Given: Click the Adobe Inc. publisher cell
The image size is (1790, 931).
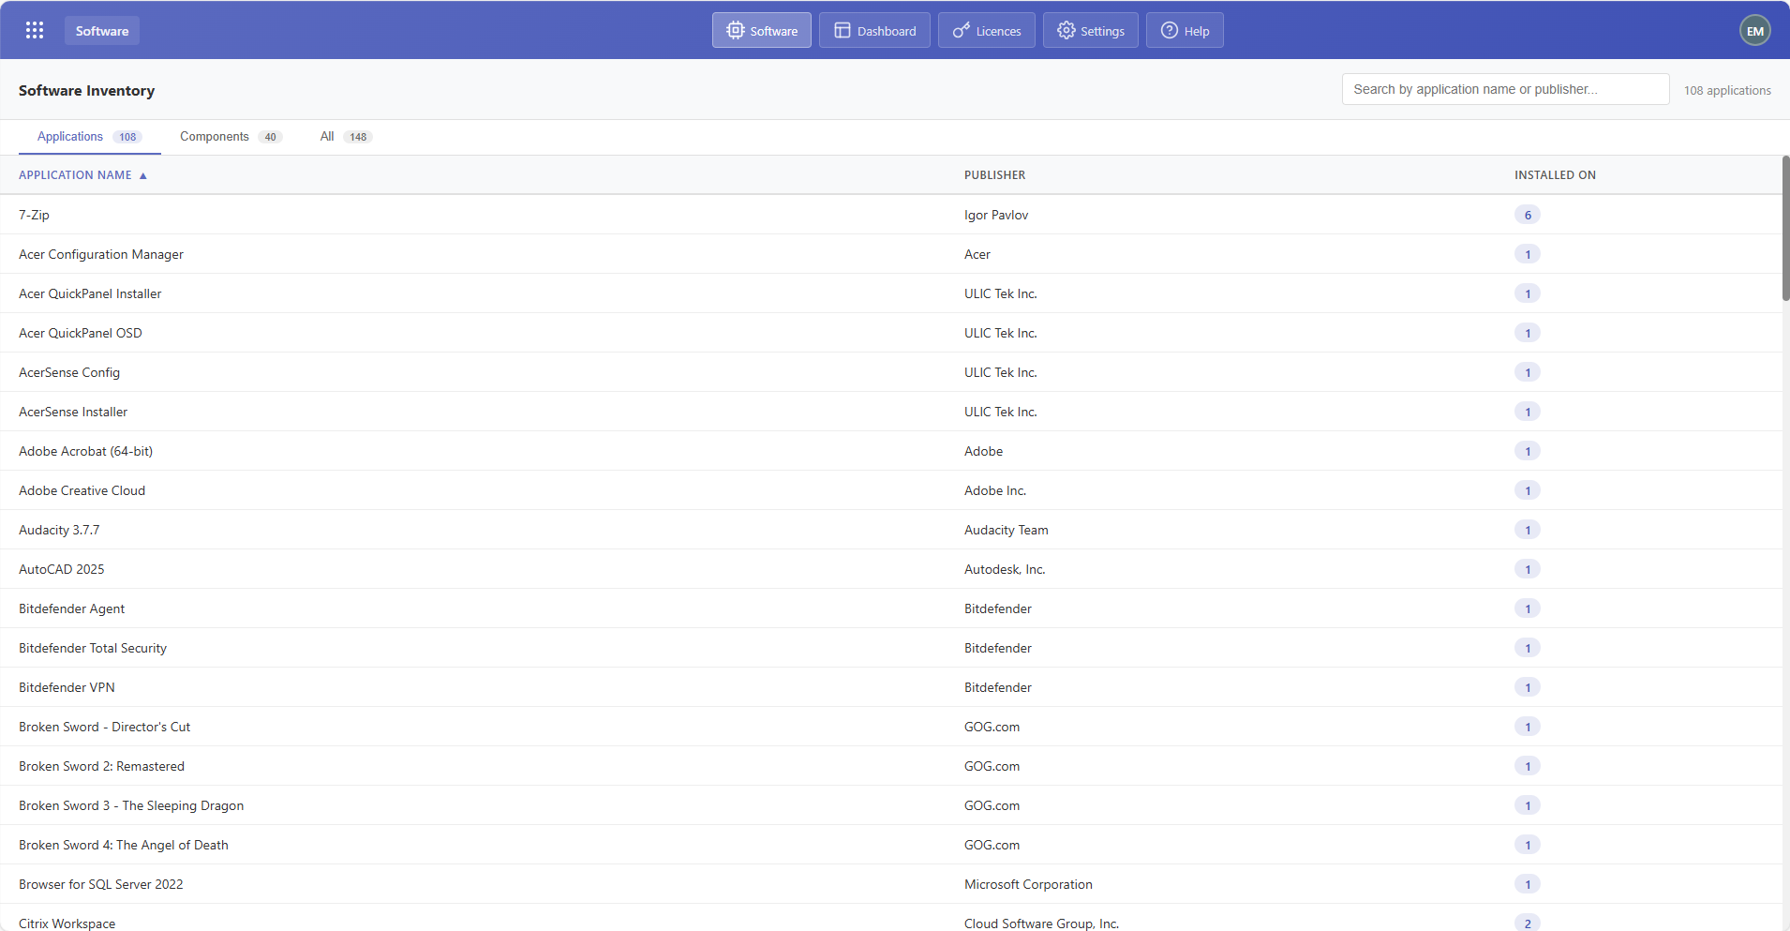Looking at the screenshot, I should (x=995, y=490).
